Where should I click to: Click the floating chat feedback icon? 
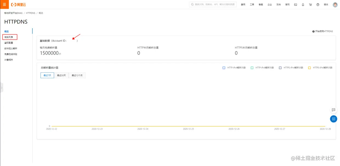tap(333, 110)
